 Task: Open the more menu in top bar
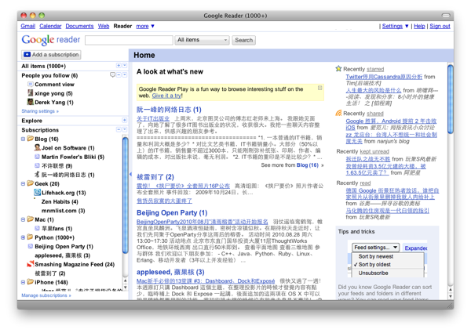pos(144,26)
